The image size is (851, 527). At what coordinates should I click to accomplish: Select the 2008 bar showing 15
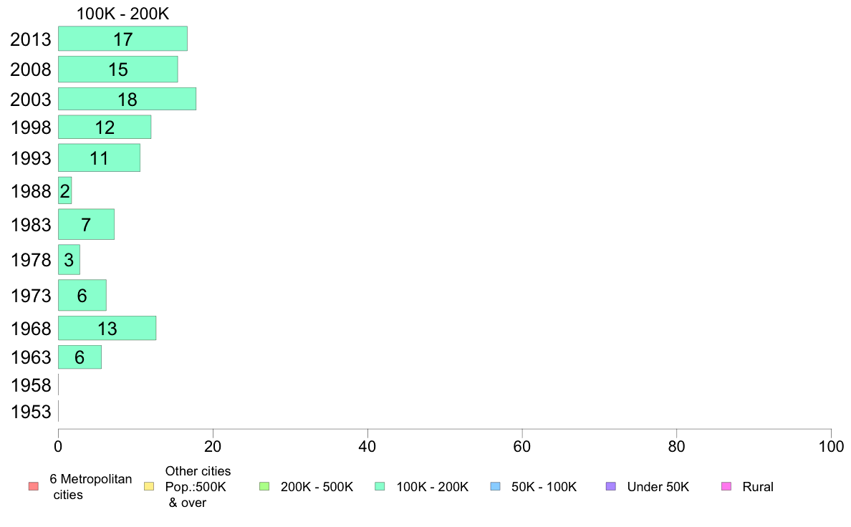coord(117,69)
